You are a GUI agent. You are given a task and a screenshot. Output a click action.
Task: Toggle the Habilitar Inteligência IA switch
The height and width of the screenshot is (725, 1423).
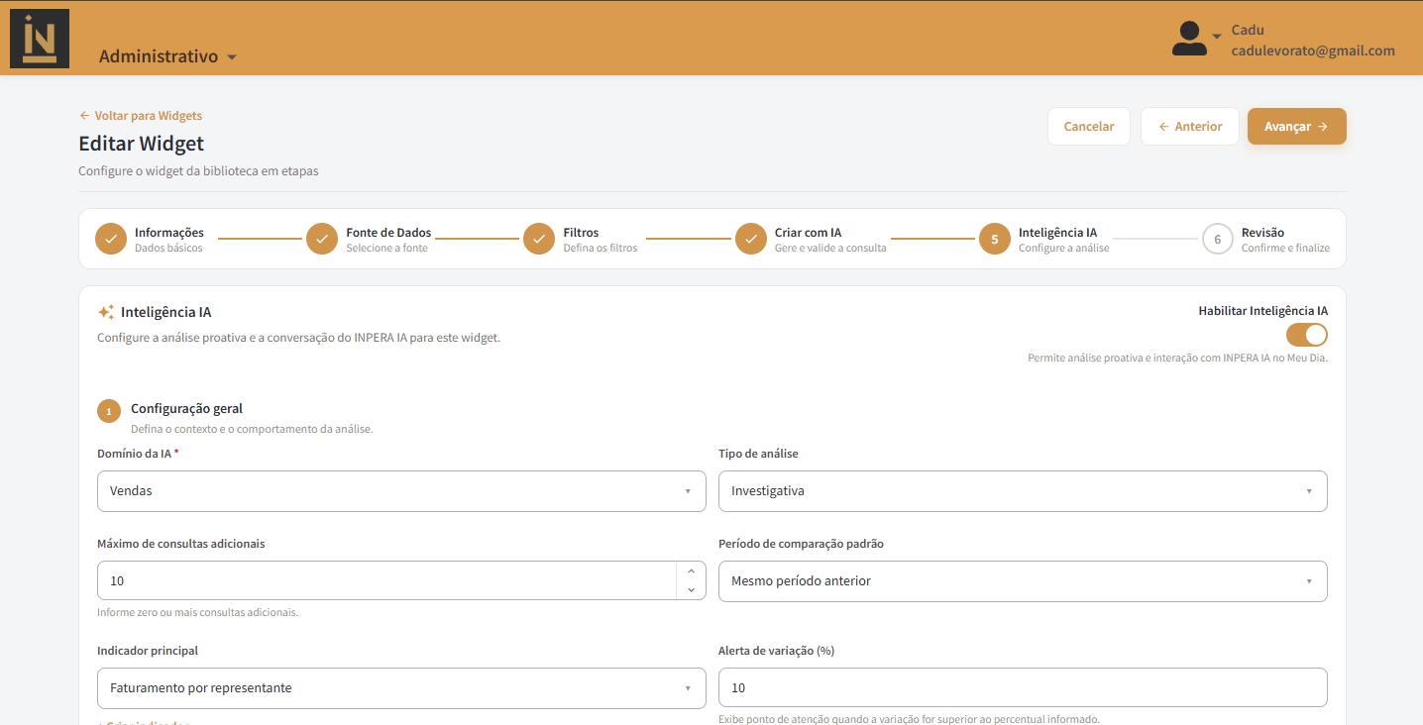pyautogui.click(x=1307, y=335)
